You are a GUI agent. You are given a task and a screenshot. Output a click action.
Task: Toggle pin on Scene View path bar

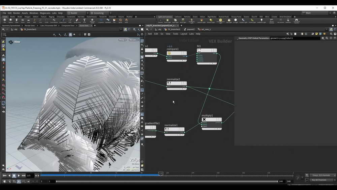[x=125, y=29]
